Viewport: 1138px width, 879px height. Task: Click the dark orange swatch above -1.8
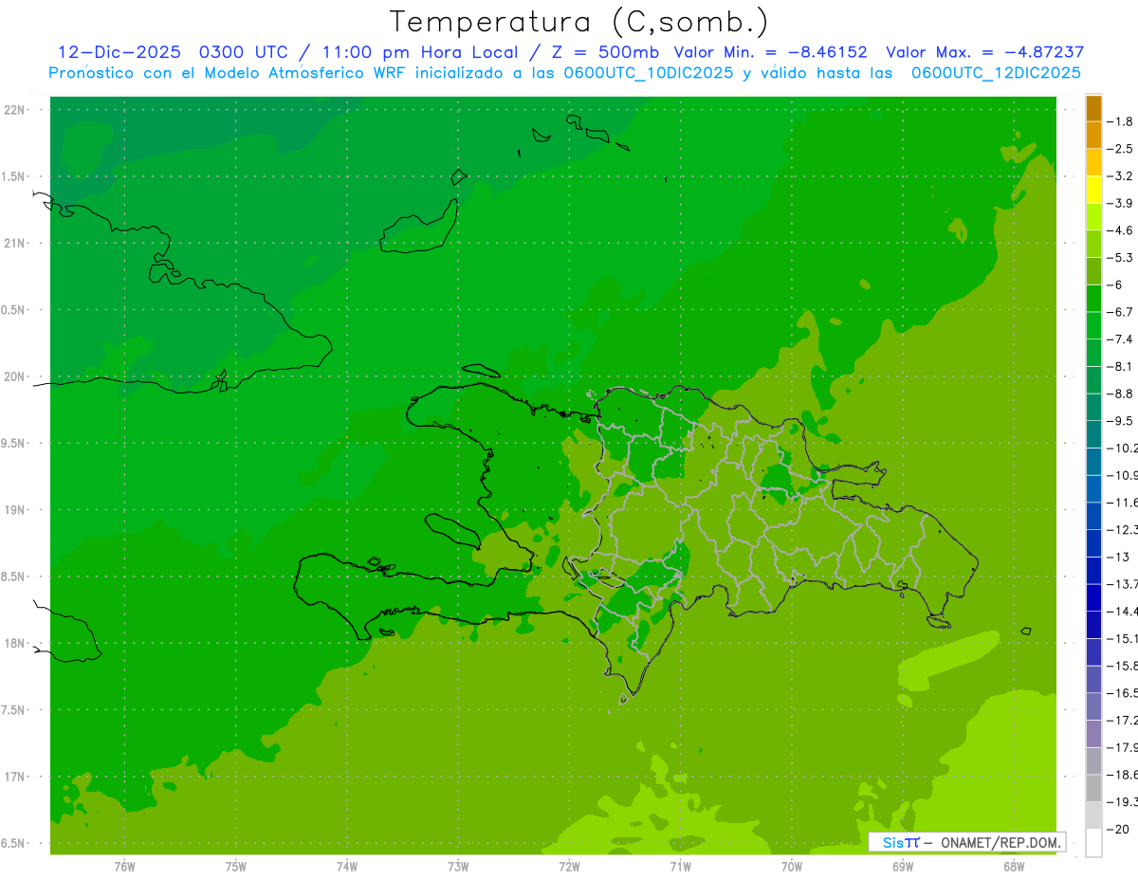click(1093, 108)
